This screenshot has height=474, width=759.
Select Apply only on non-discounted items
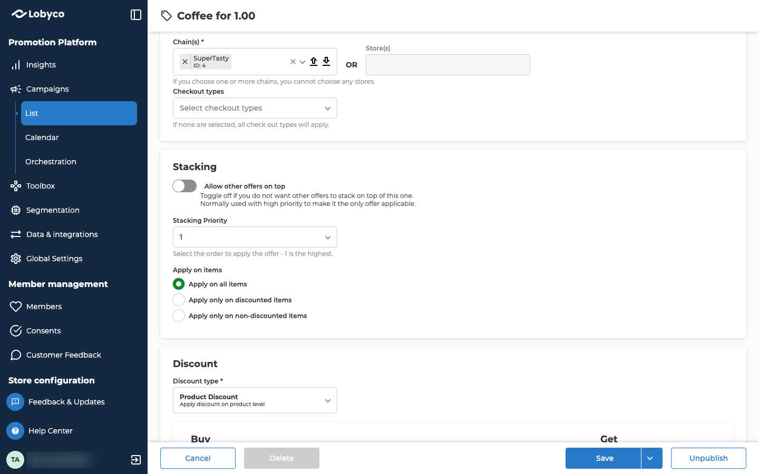tap(179, 315)
